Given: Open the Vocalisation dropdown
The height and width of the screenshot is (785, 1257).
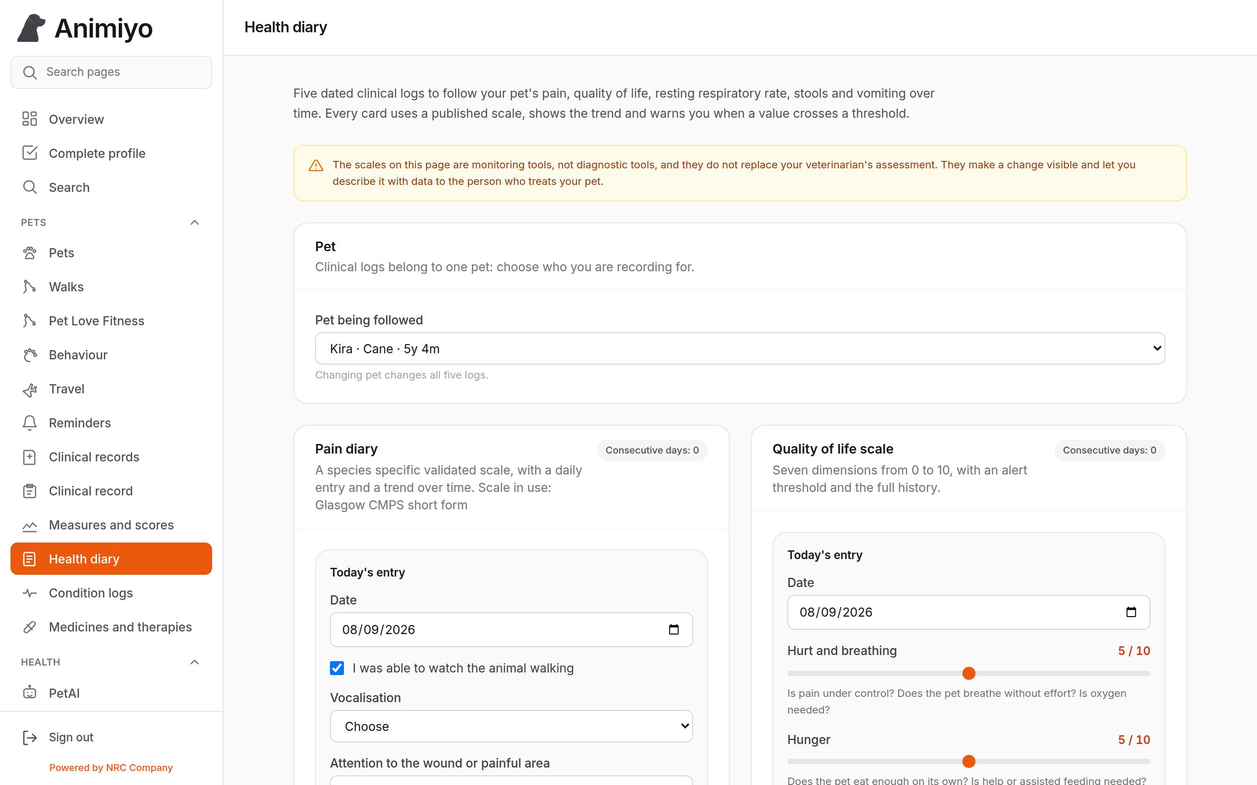Looking at the screenshot, I should (511, 726).
